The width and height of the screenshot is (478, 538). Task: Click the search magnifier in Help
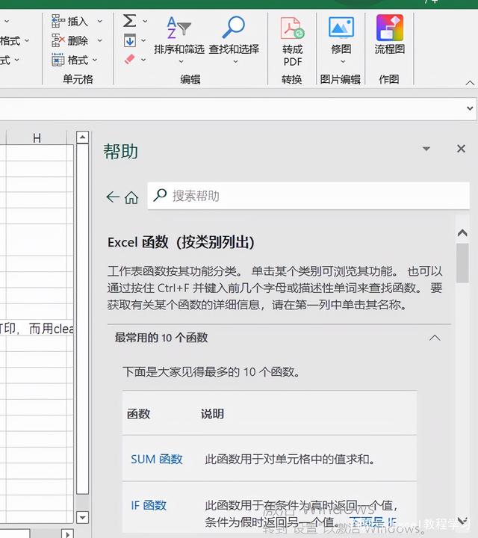(x=160, y=195)
